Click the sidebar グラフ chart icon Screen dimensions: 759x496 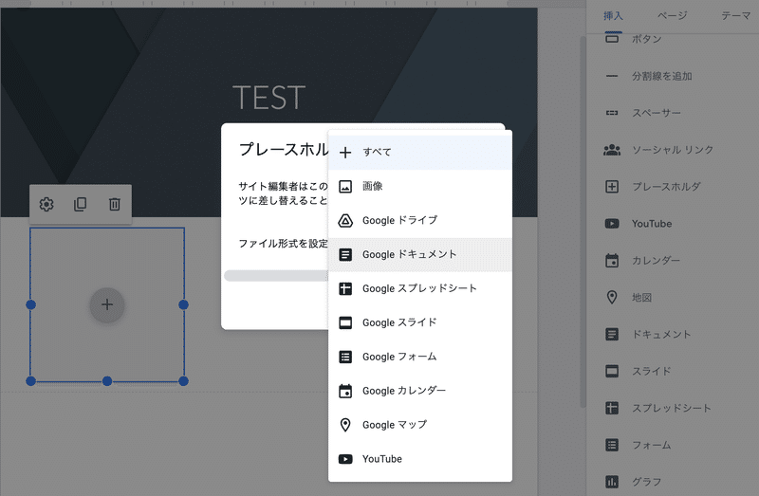tap(612, 482)
